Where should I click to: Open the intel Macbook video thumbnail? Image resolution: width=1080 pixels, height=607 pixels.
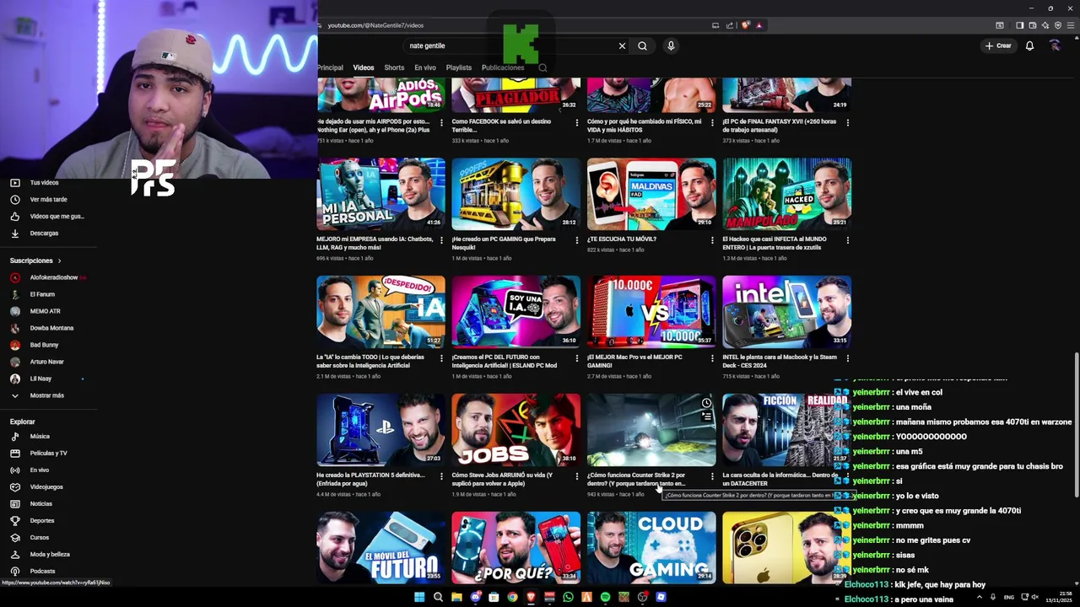click(786, 312)
